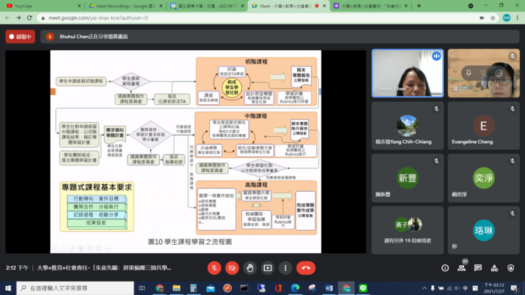Switch to the 國立屏東大學 日曆 tab
Viewport: 525px width, 295px height.
[x=207, y=6]
